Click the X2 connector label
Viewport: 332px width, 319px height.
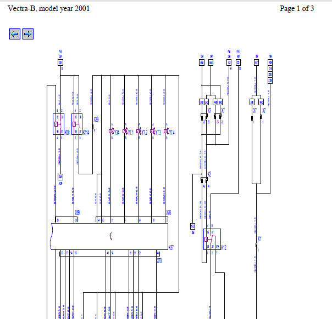tap(209, 174)
